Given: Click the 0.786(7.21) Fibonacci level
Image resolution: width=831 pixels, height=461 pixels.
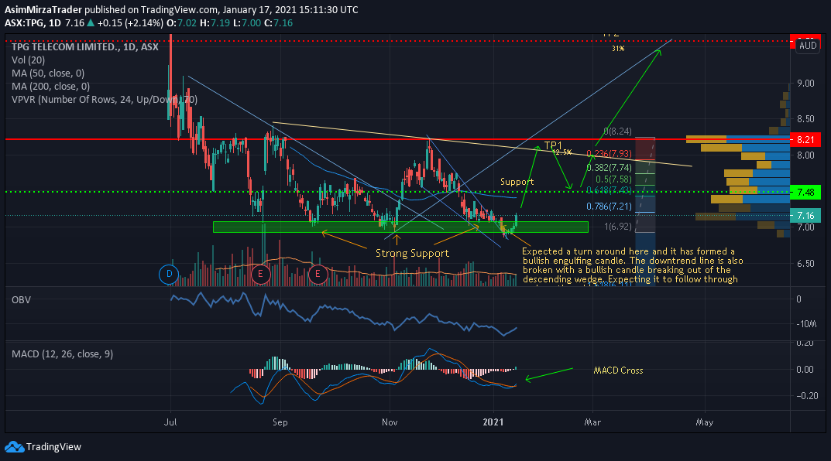Looking at the screenshot, I should point(609,207).
